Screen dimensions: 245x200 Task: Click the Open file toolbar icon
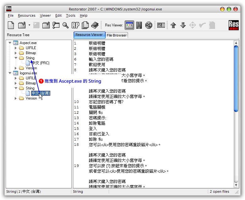click(x=22, y=25)
